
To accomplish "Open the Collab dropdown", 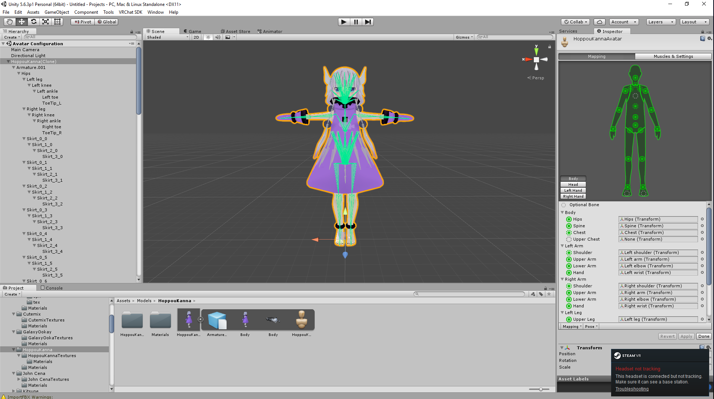I will [575, 22].
